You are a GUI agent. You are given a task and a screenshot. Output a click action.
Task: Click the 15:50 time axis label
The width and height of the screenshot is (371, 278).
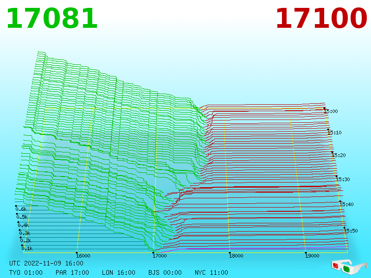(x=351, y=231)
